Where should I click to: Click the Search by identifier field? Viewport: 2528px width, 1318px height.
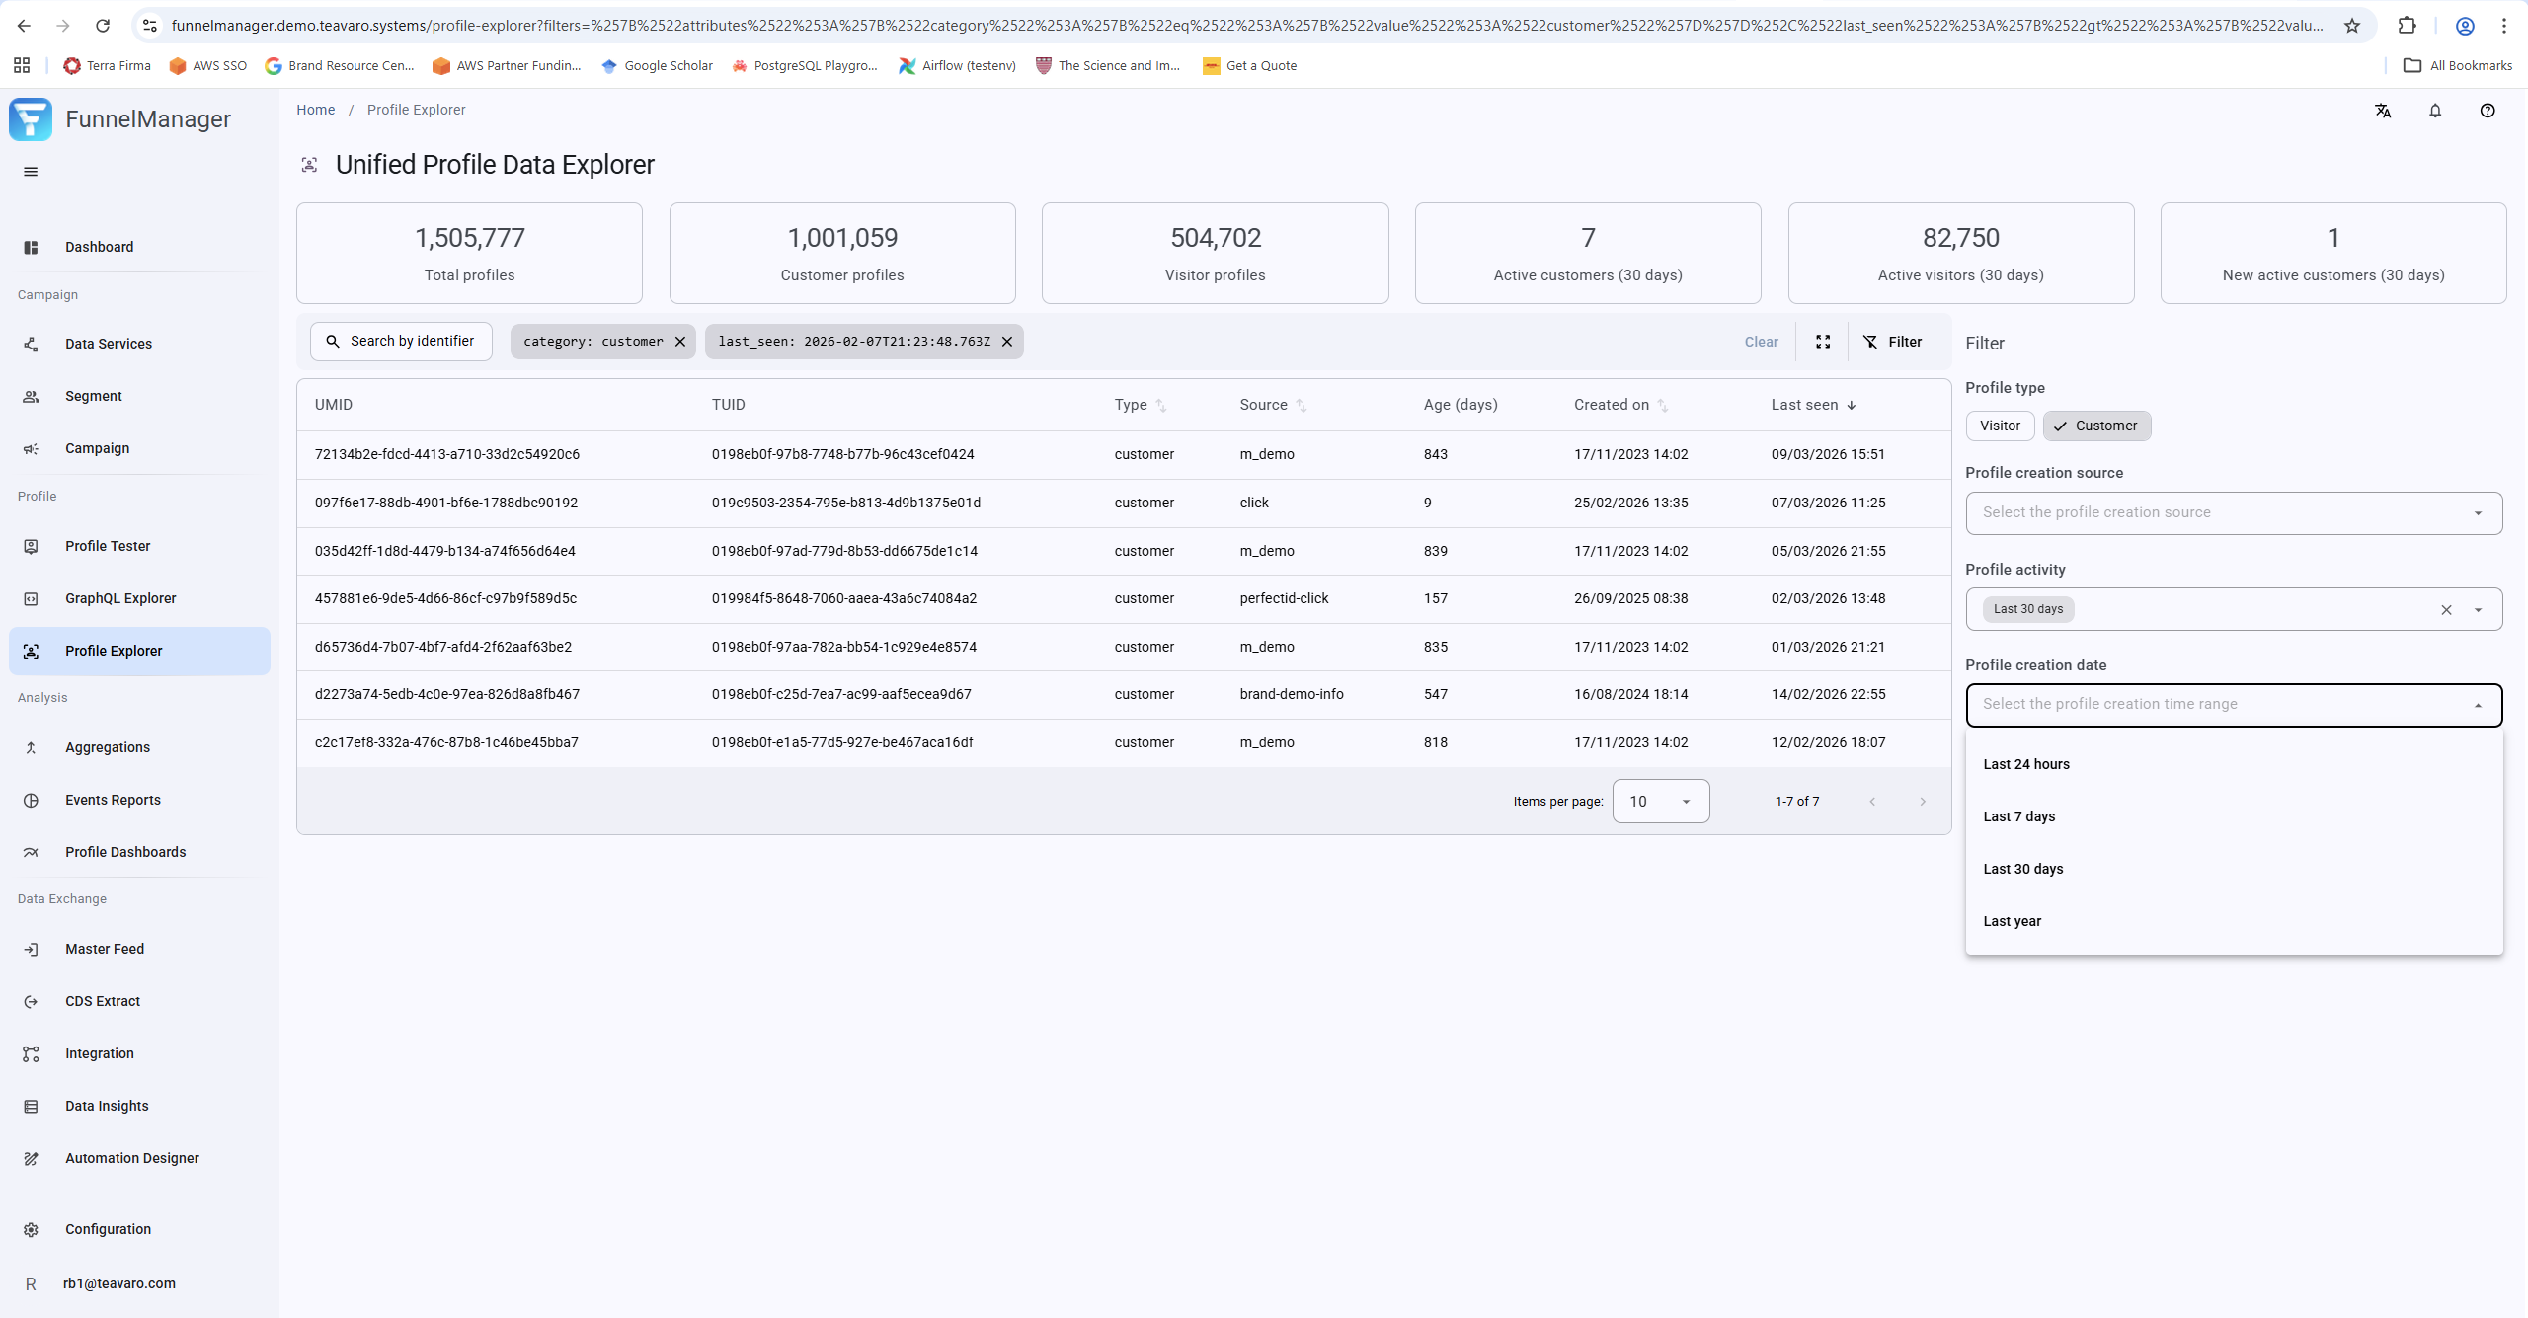click(x=401, y=342)
